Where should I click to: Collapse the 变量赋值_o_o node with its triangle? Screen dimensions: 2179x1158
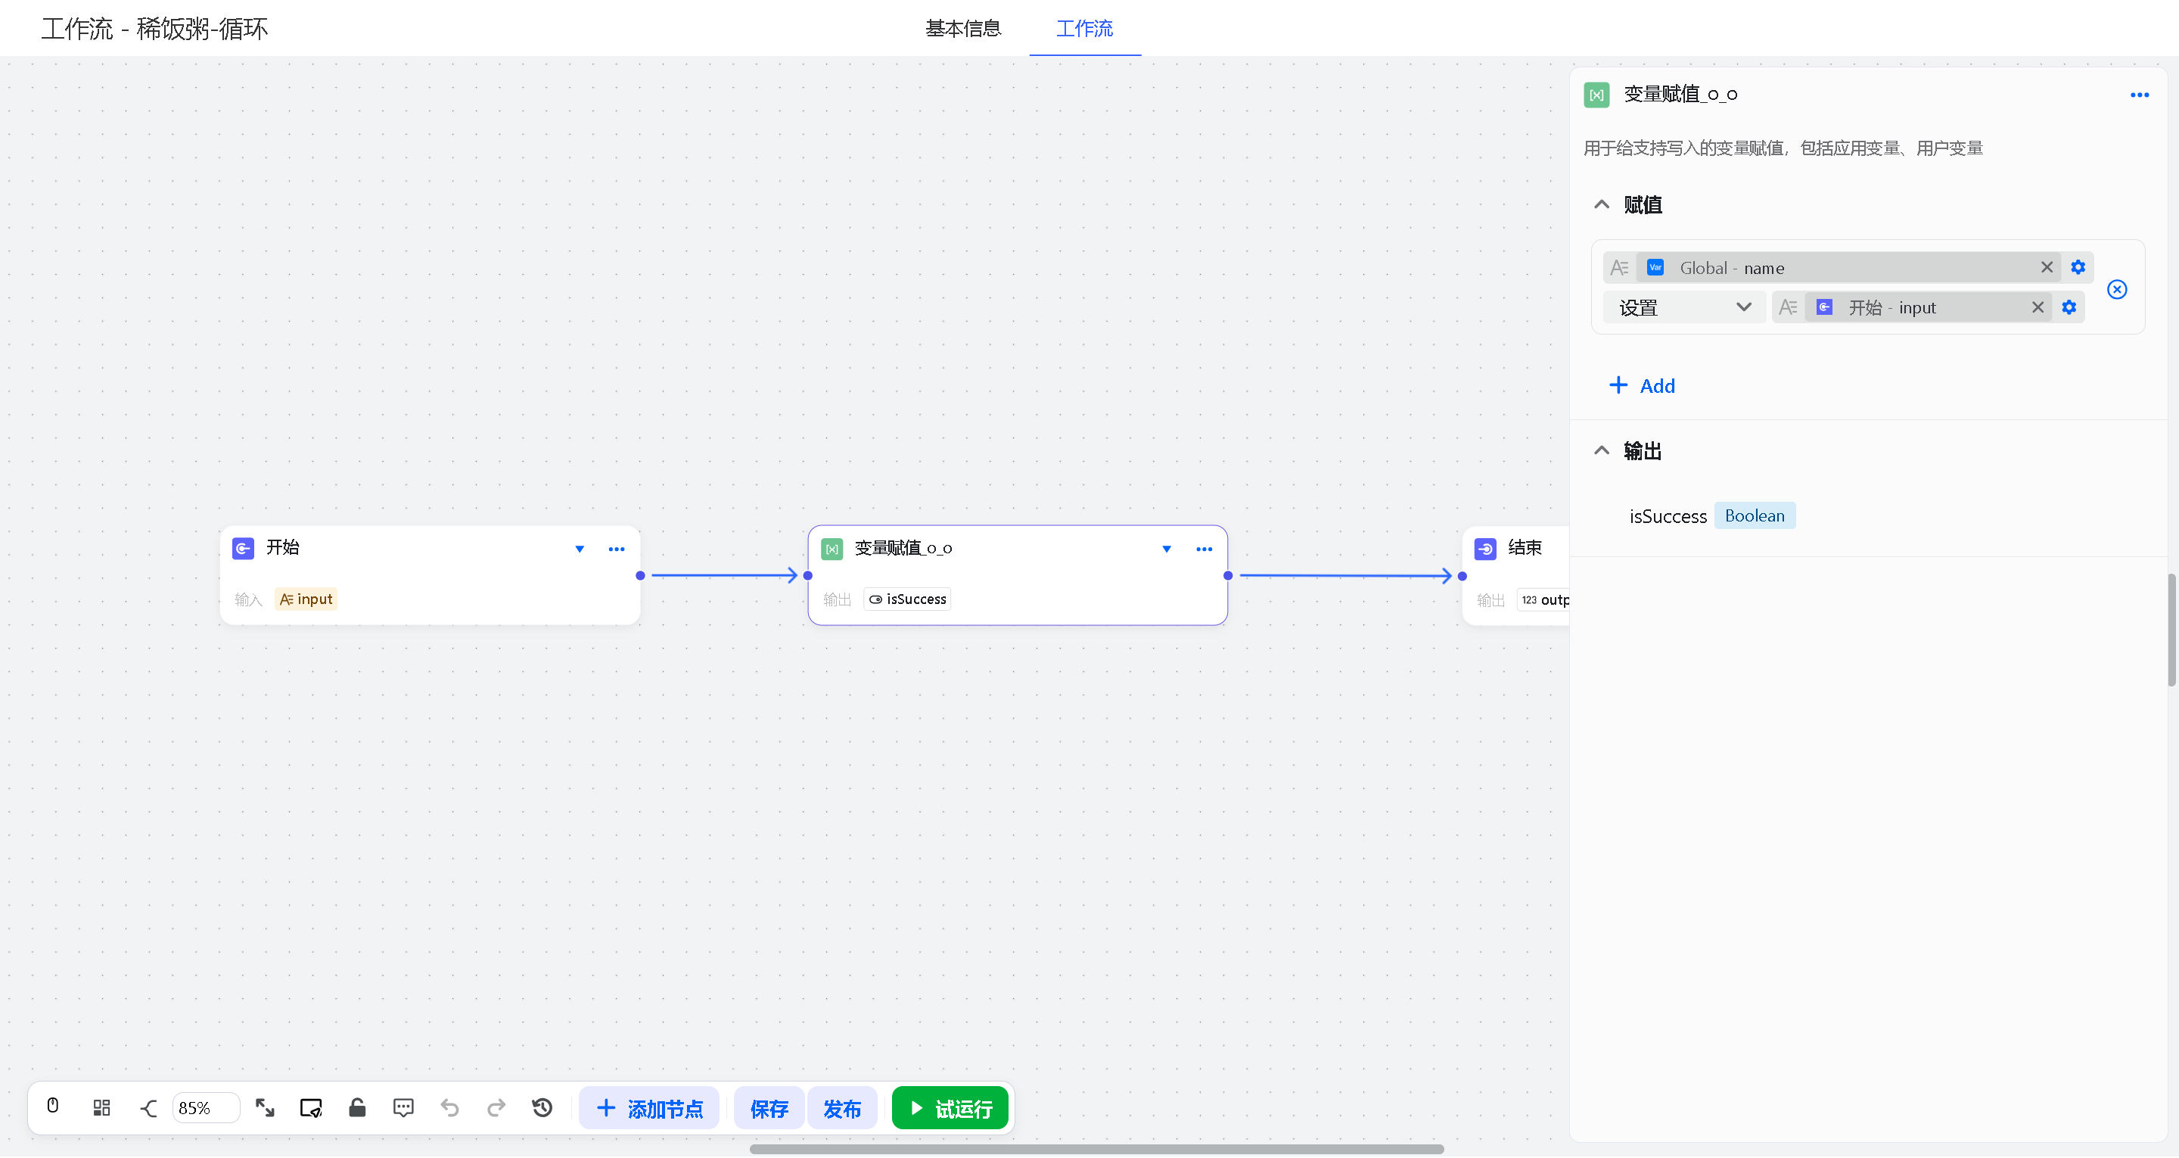(x=1167, y=549)
